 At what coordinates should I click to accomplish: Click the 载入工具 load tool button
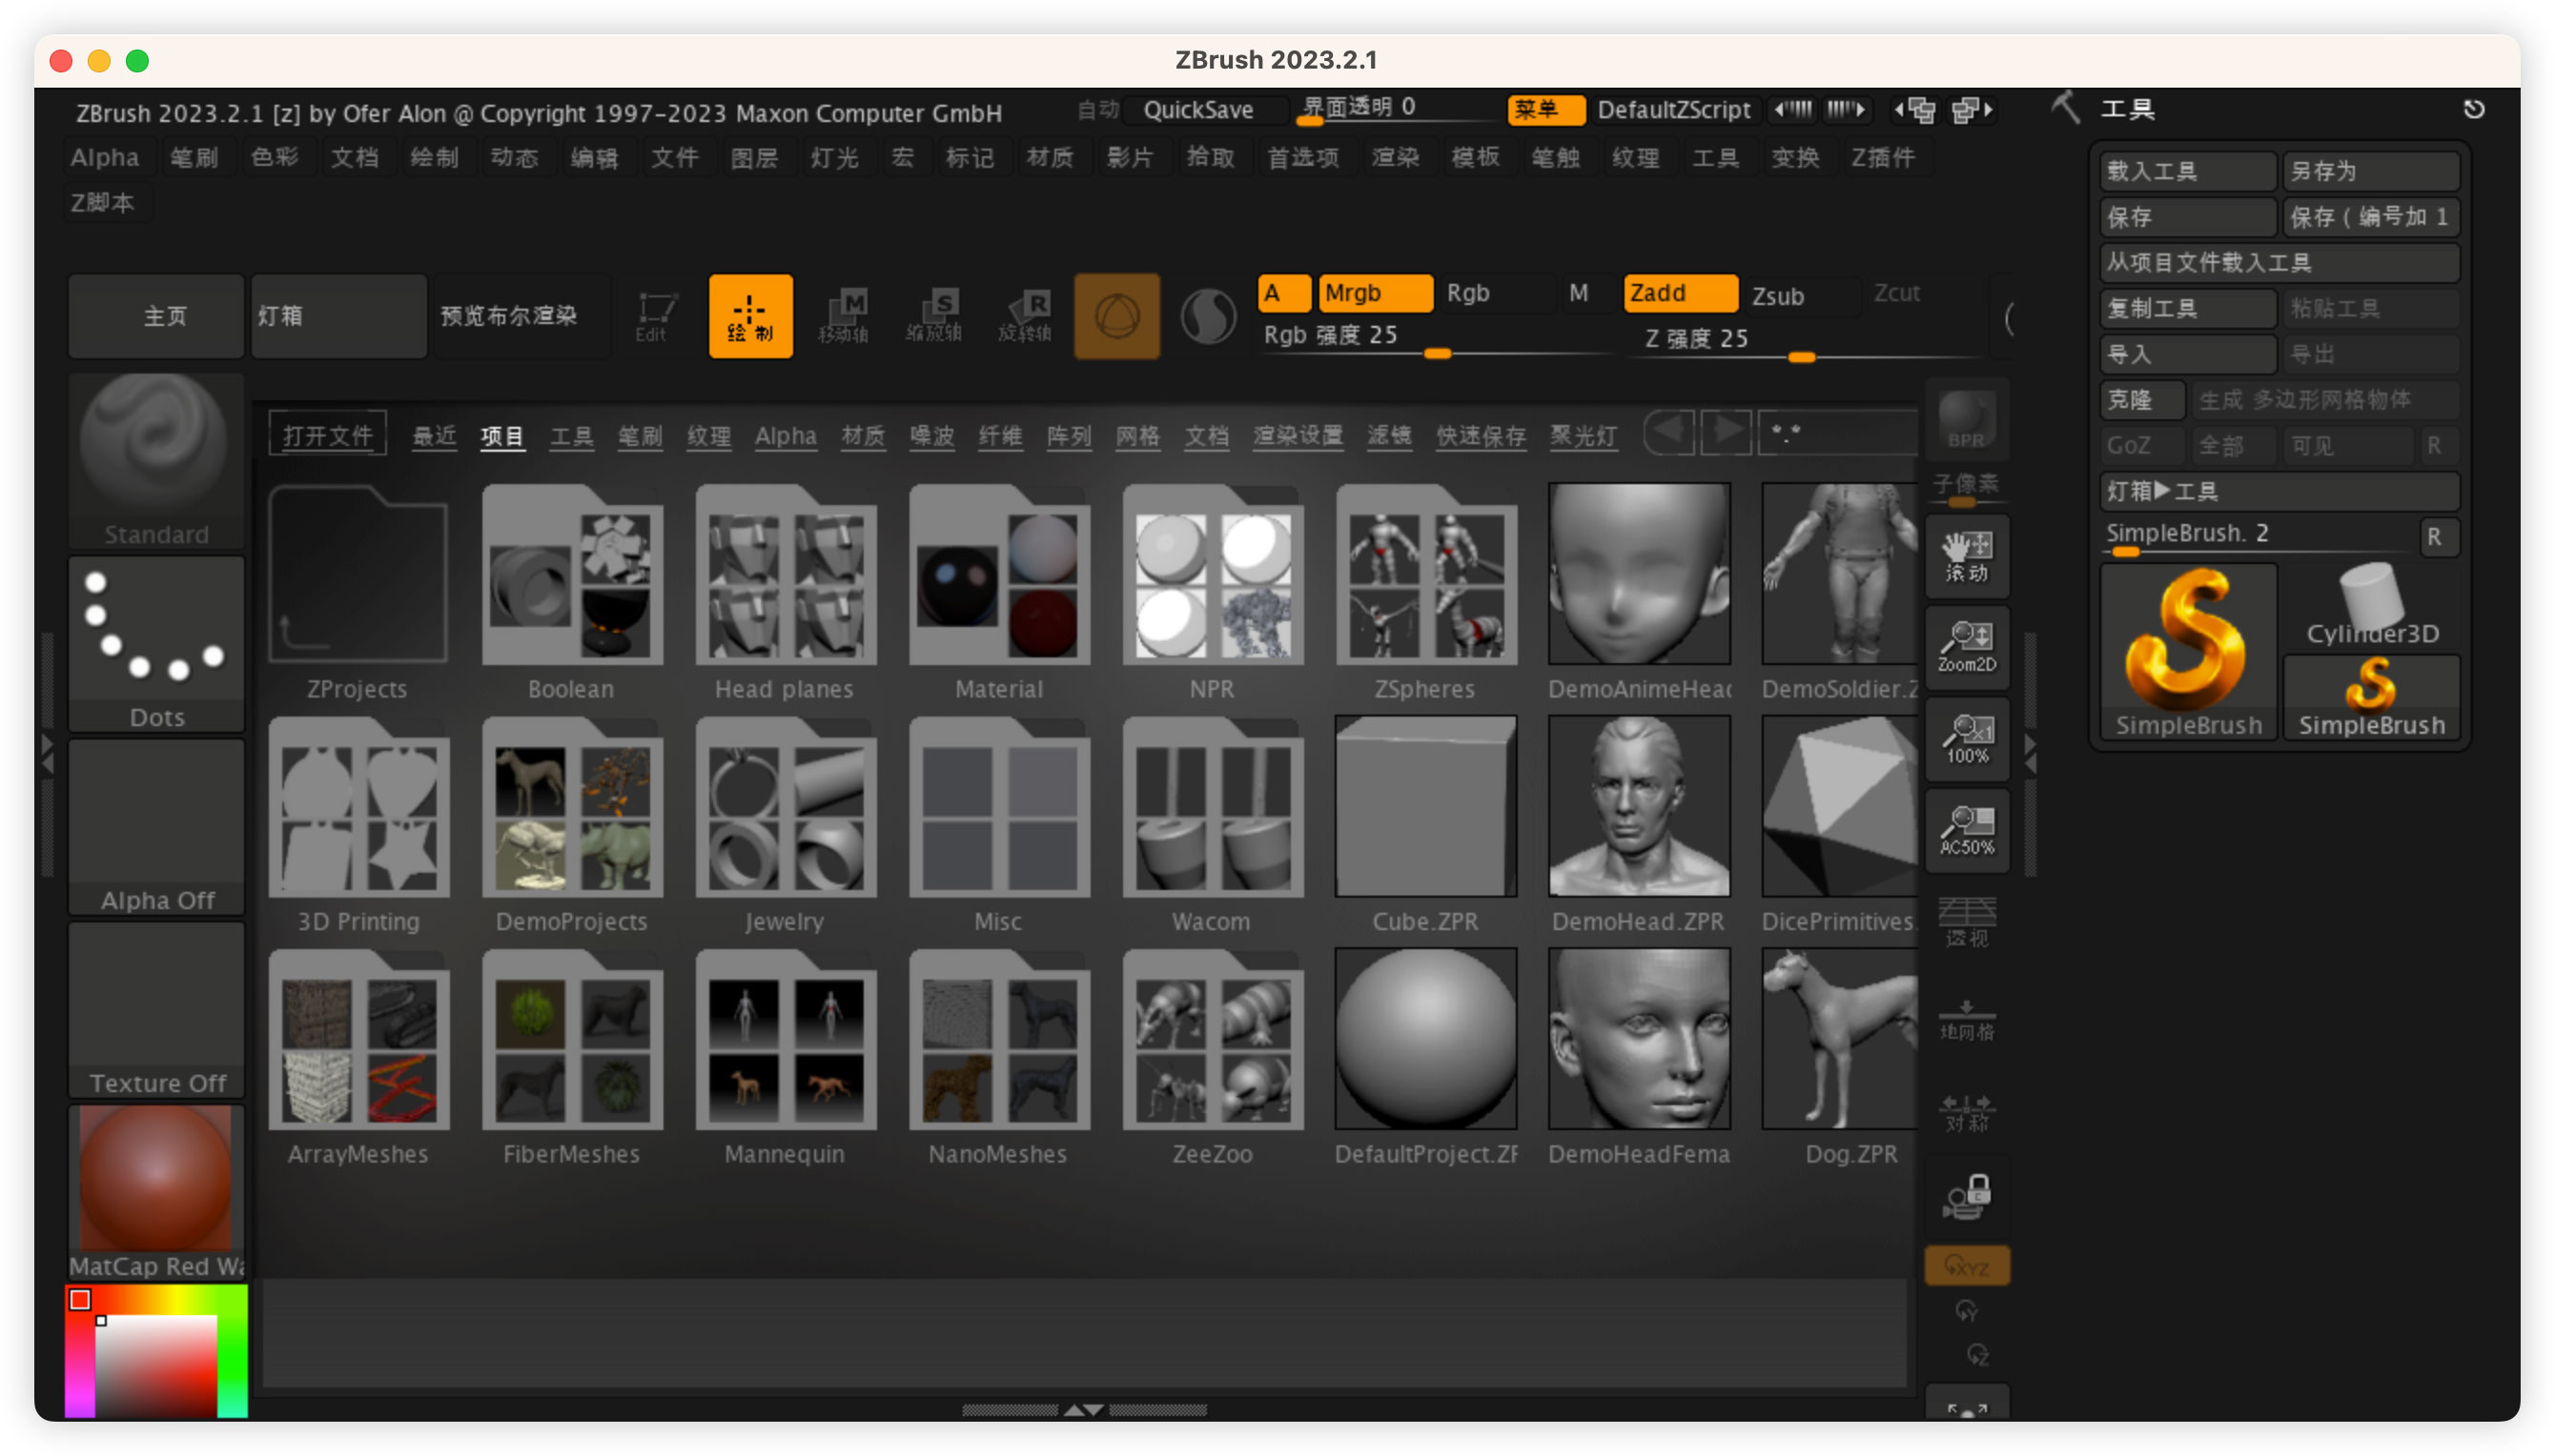[x=2188, y=171]
